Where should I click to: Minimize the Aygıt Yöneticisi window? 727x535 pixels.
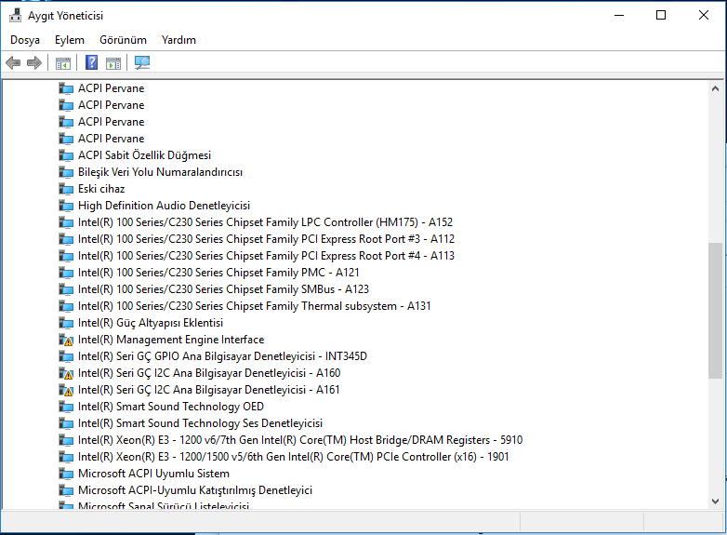point(619,15)
